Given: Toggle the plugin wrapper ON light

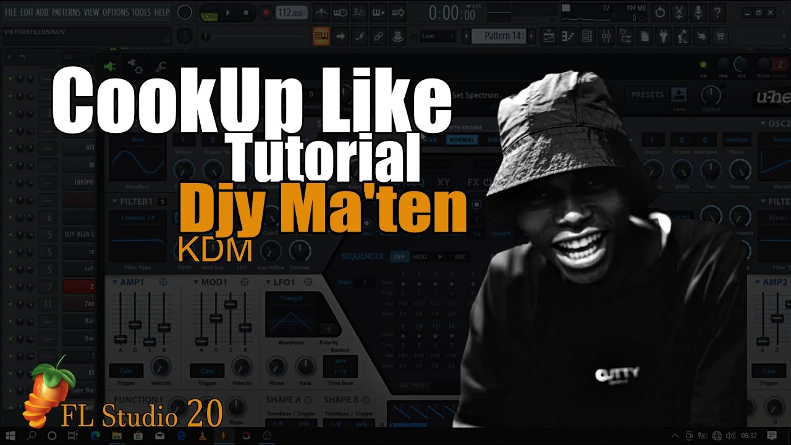Looking at the screenshot, I should tap(703, 64).
